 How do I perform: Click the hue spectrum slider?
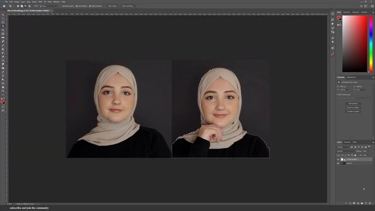[x=371, y=43]
